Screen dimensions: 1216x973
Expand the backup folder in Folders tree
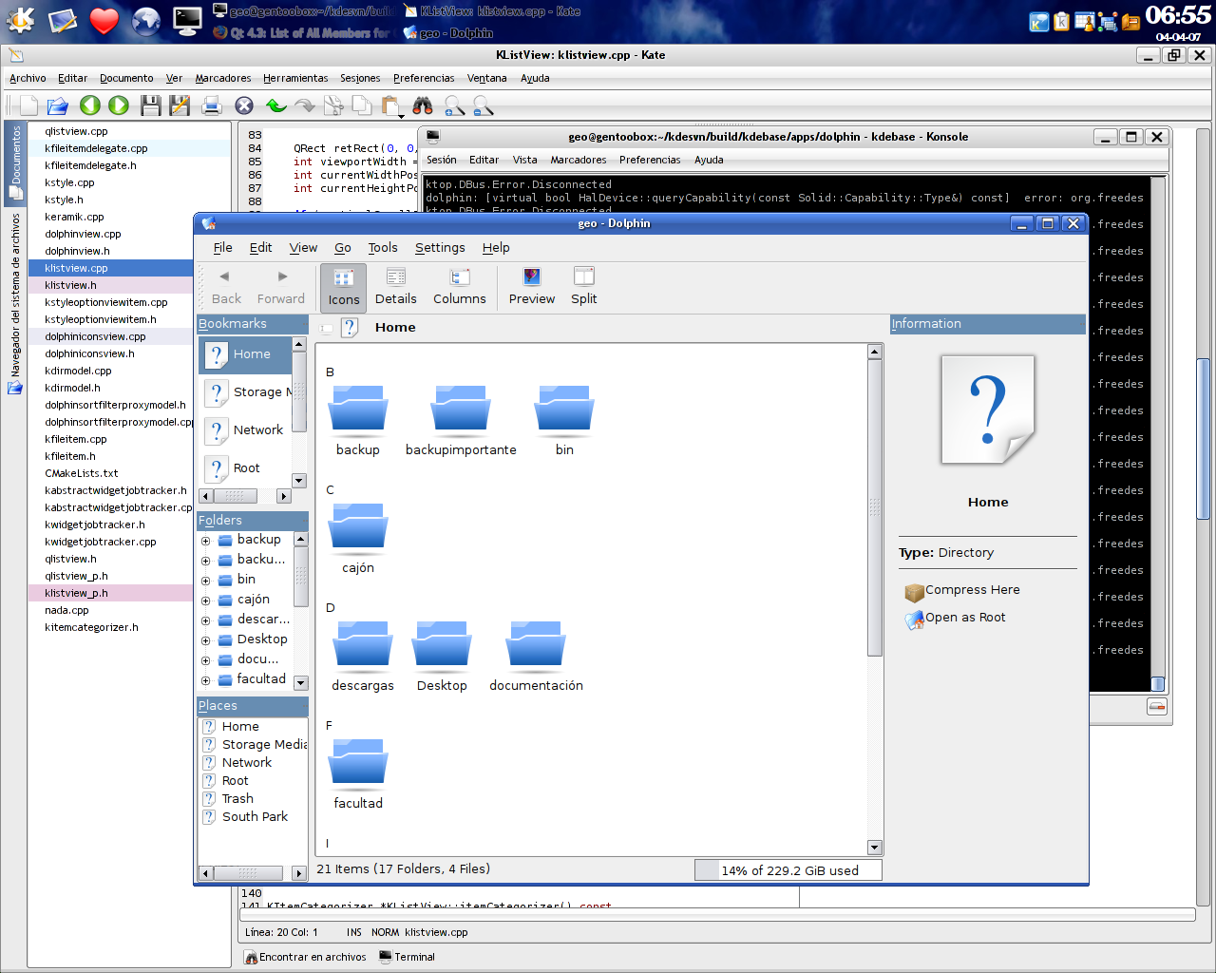(205, 541)
